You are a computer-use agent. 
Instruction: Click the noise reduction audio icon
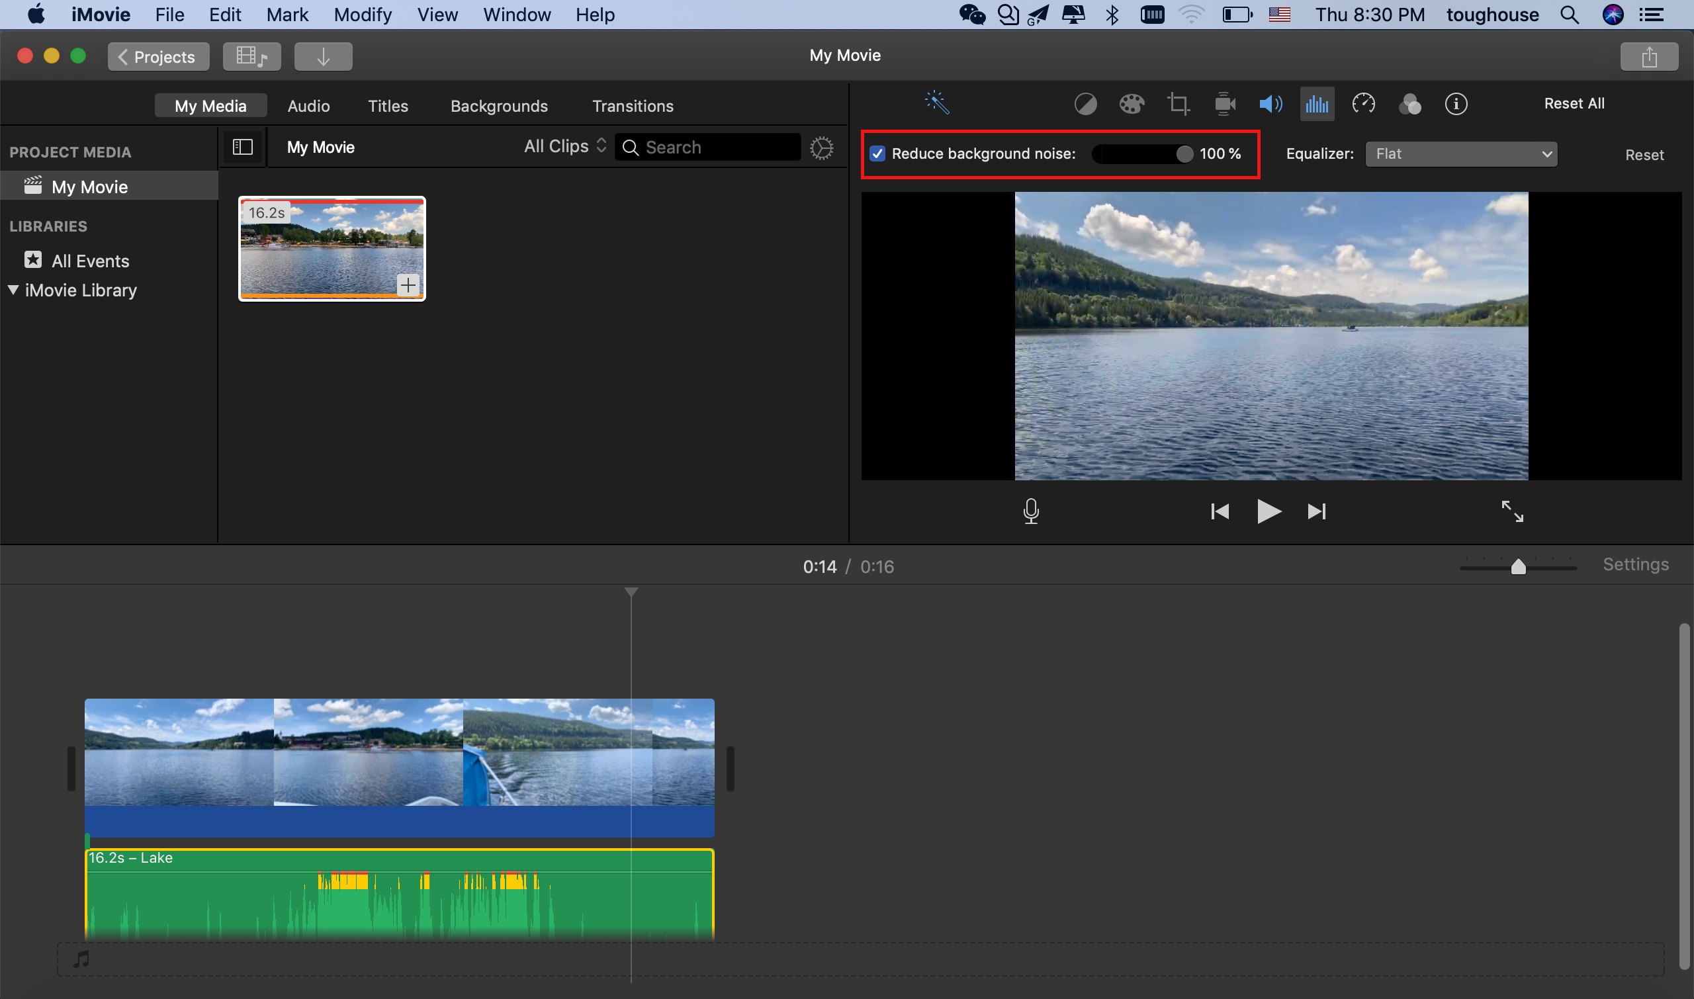(1317, 103)
